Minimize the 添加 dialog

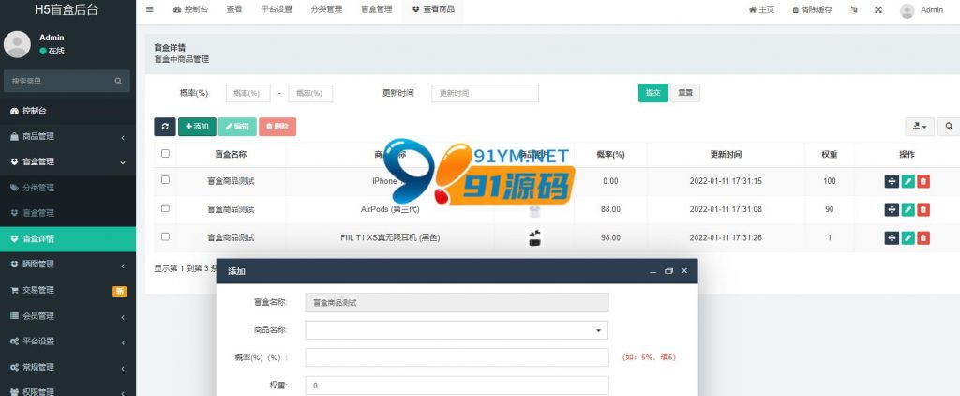coord(653,271)
